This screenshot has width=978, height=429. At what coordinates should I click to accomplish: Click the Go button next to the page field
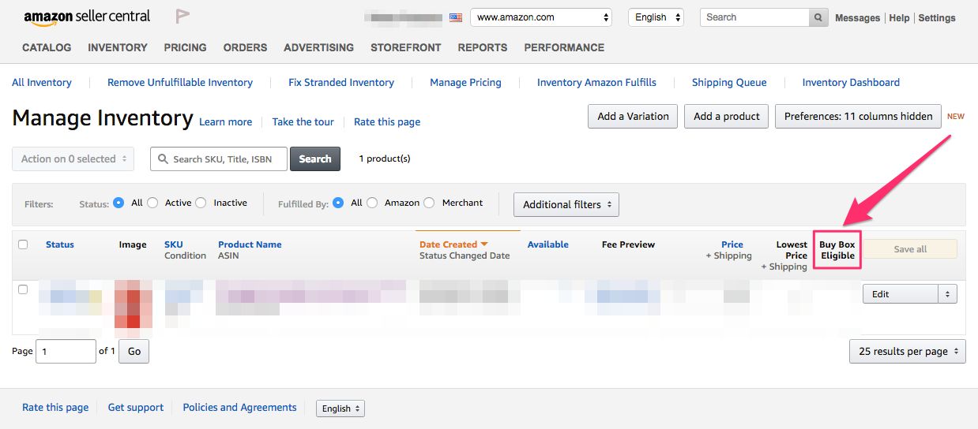134,352
